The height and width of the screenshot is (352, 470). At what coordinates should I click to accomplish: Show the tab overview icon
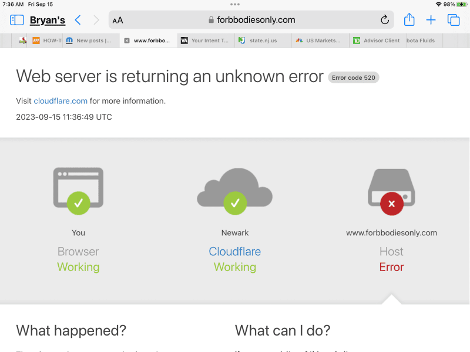[454, 20]
